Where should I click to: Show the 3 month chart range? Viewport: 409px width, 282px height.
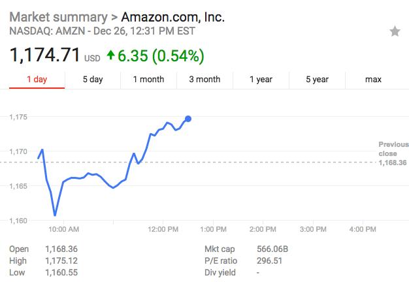pos(204,80)
